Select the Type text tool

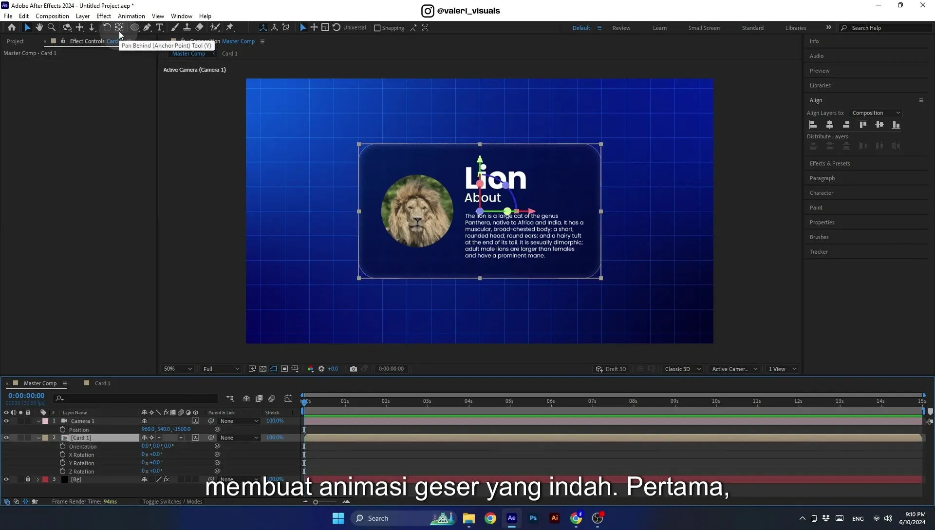click(x=159, y=28)
